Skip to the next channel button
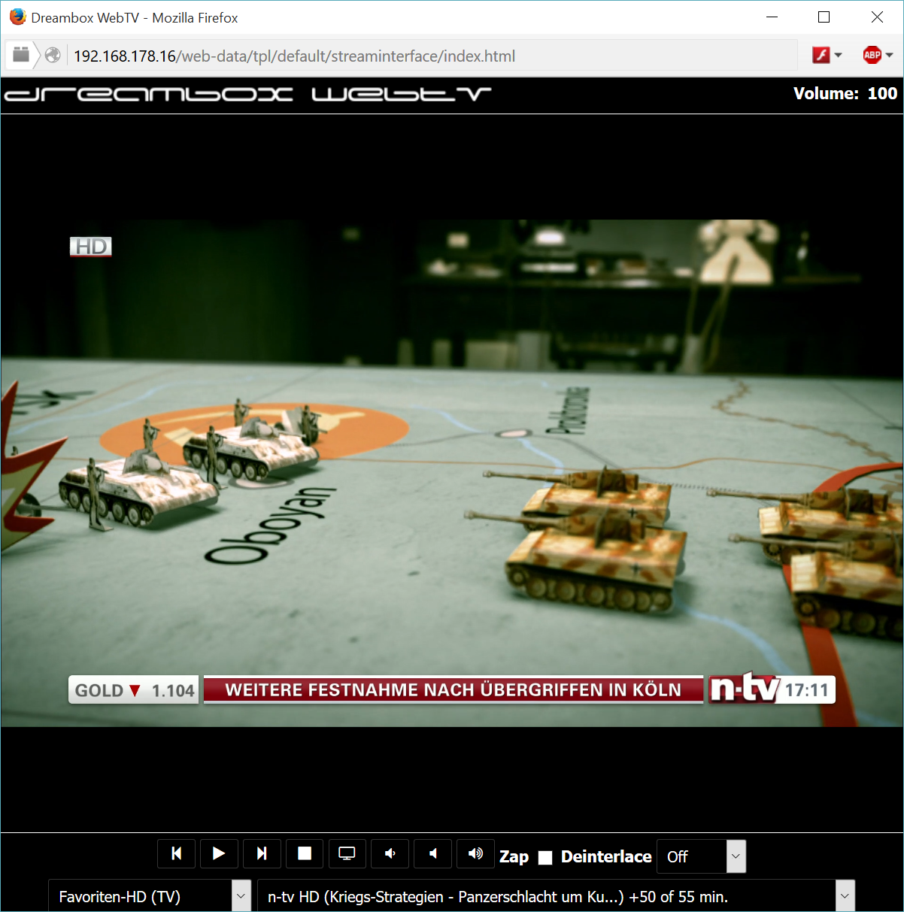 pyautogui.click(x=262, y=853)
